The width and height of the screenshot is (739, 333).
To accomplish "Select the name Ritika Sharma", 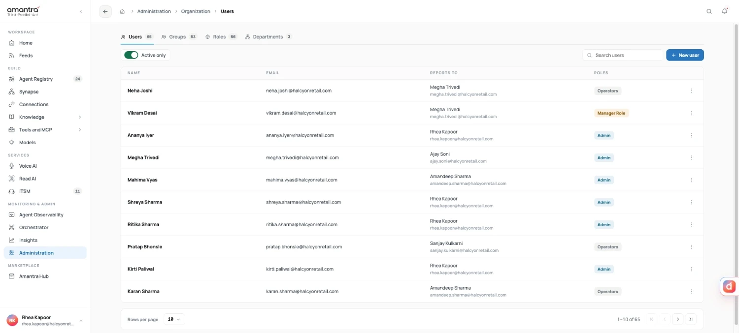I will (x=143, y=225).
